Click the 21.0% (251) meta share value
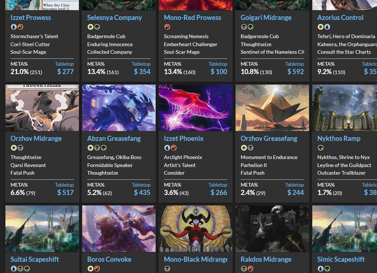This screenshot has height=273, width=377. (26, 72)
